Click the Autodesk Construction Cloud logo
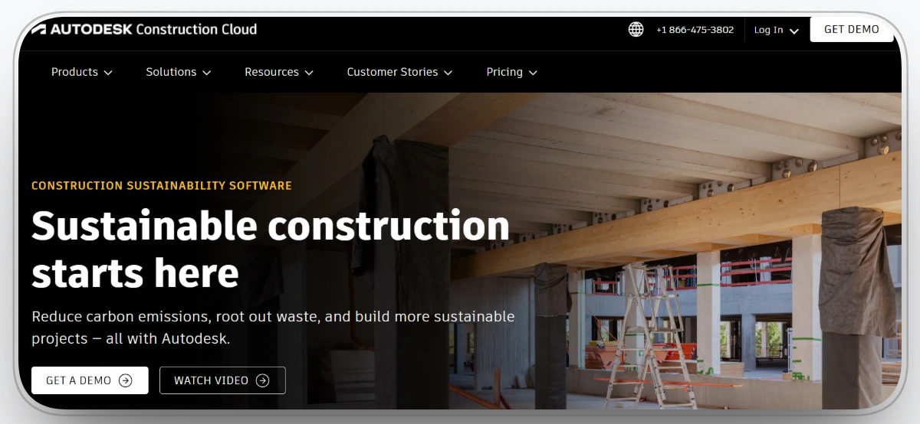The height and width of the screenshot is (424, 920). tap(144, 29)
